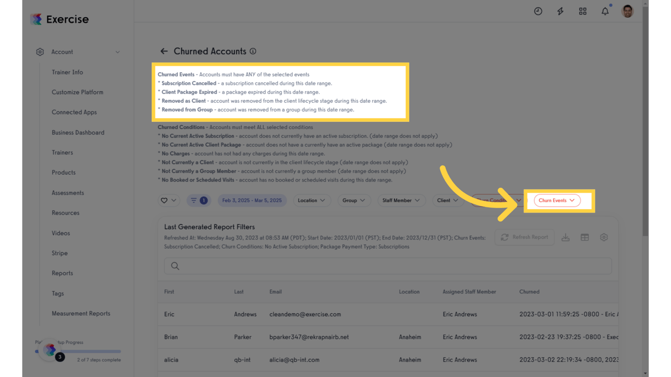Open notifications from the bell icon
This screenshot has height=377, width=671.
[x=605, y=11]
